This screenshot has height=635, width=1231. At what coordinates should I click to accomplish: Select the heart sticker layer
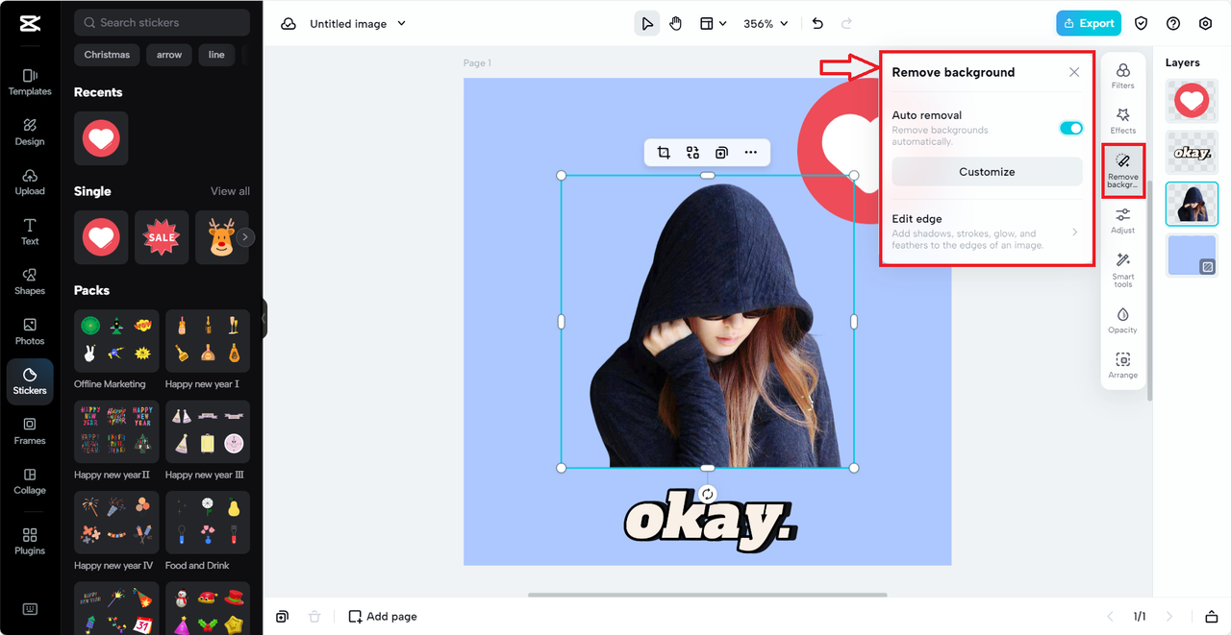[1192, 101]
